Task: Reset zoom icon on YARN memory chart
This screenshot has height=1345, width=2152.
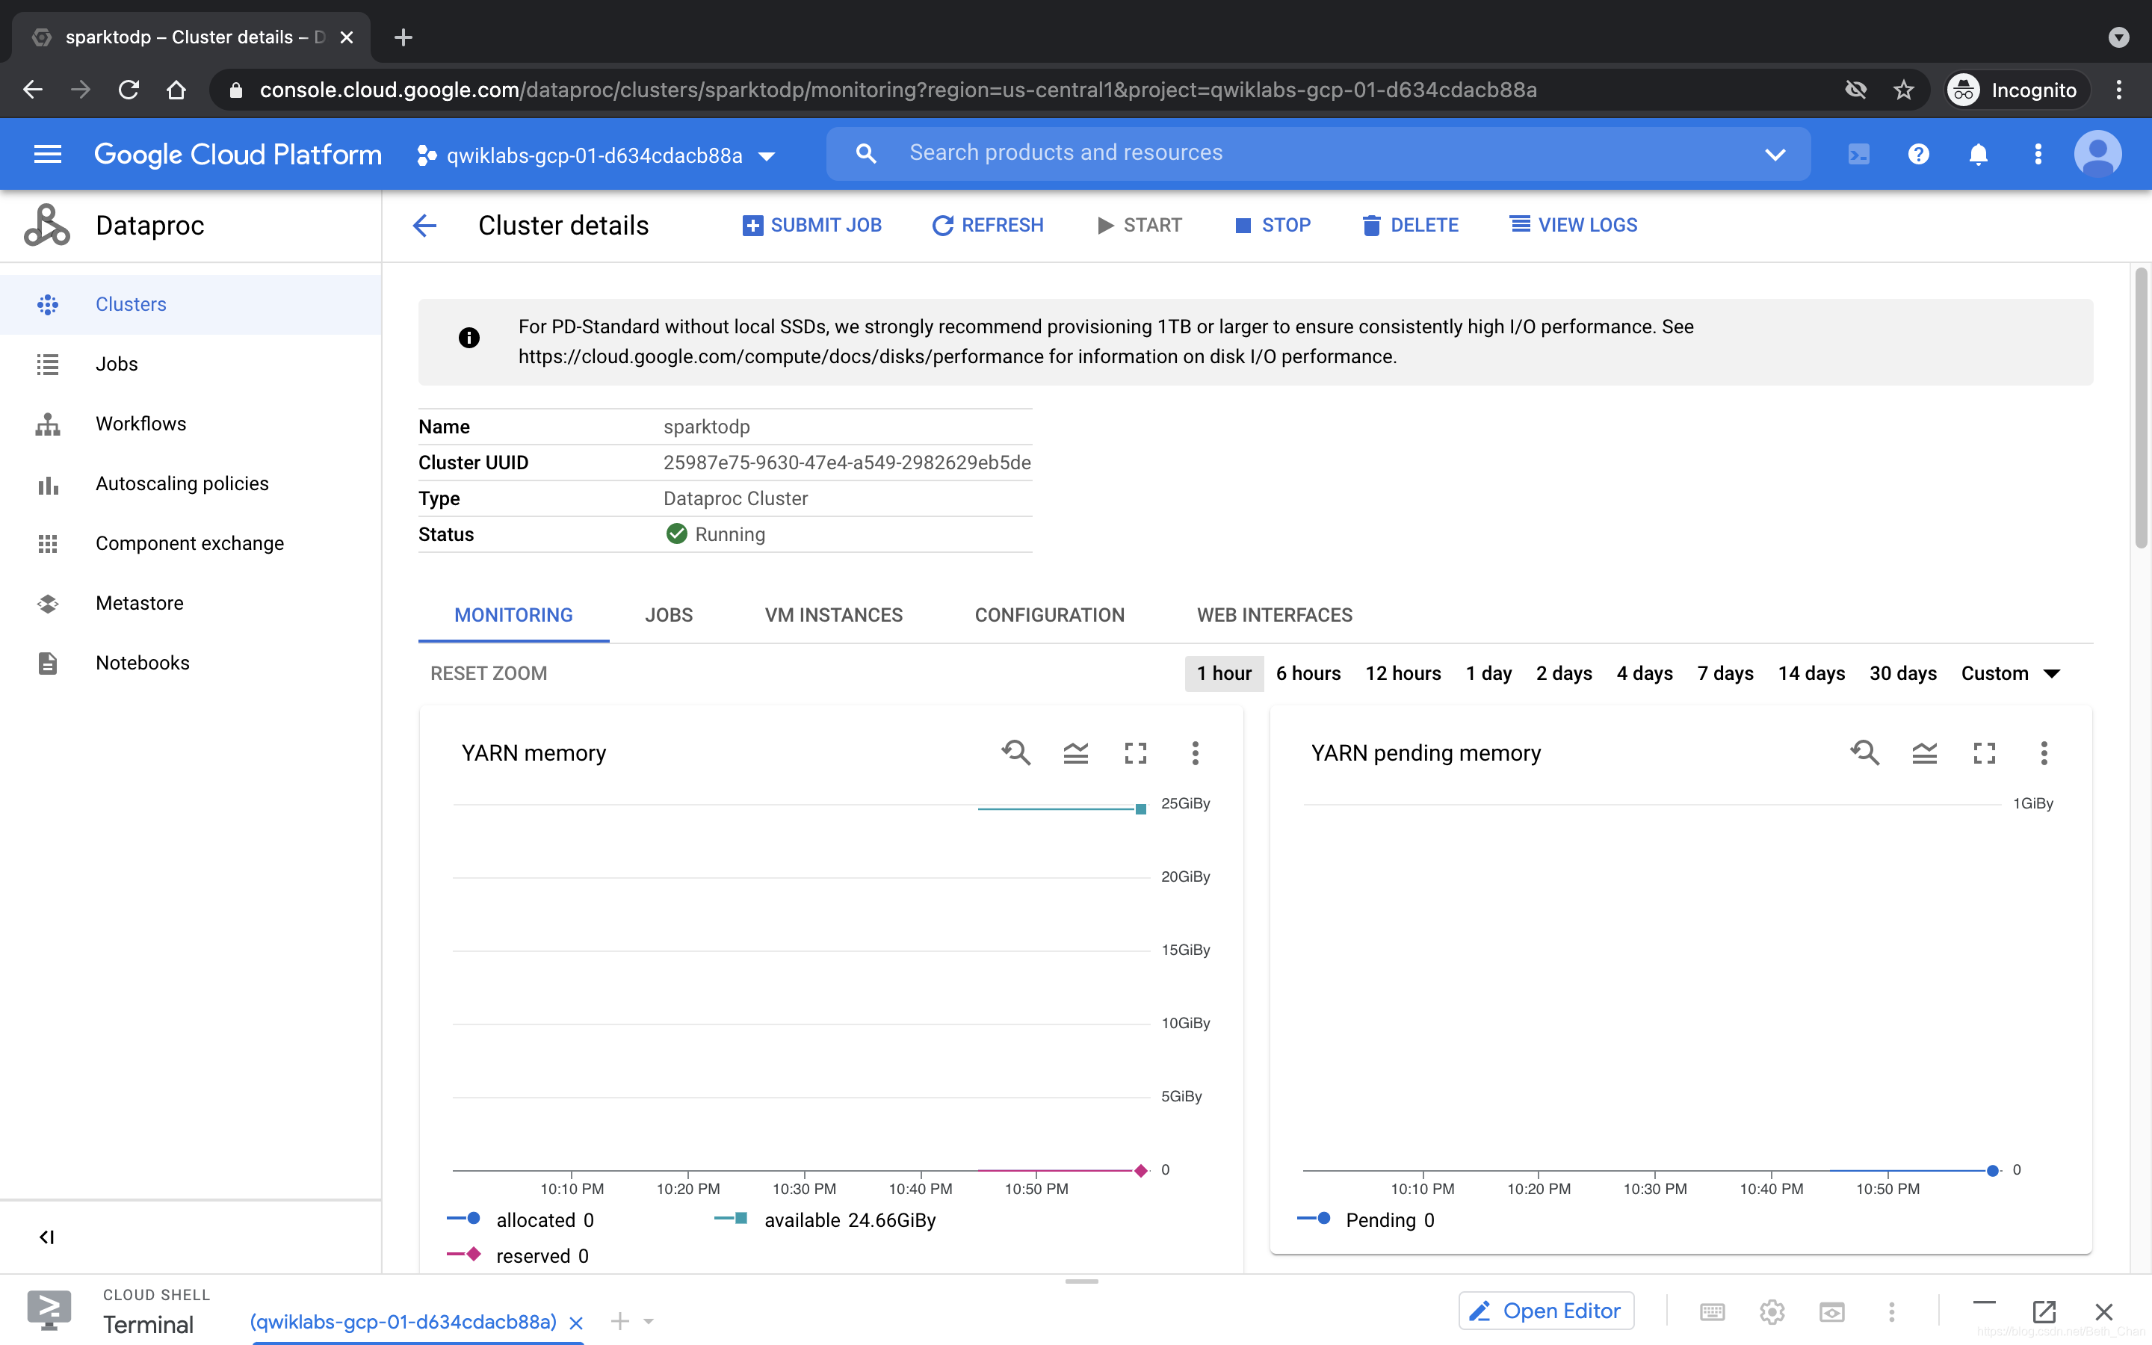Action: tap(1015, 753)
